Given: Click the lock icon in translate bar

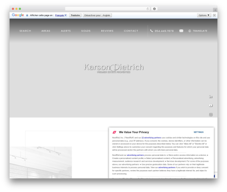Looking at the screenshot, I should [27, 15].
